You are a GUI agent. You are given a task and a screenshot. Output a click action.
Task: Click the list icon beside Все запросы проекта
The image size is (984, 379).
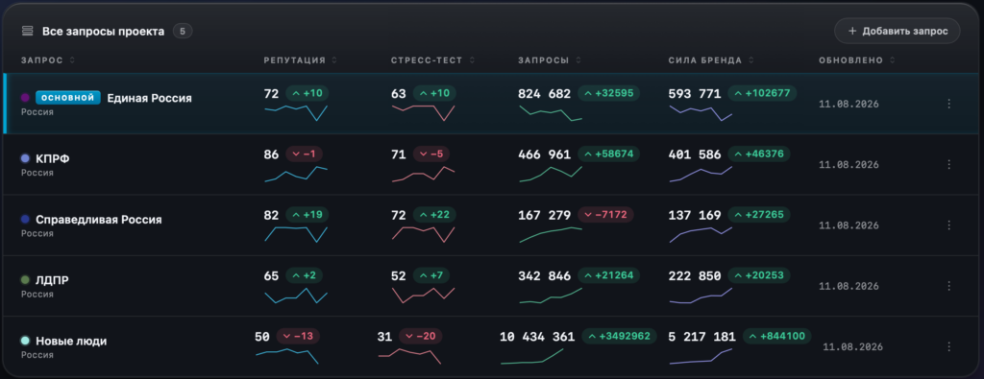27,31
